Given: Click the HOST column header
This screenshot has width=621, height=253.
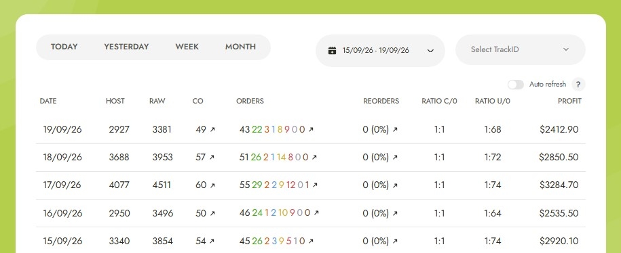Looking at the screenshot, I should pos(115,101).
